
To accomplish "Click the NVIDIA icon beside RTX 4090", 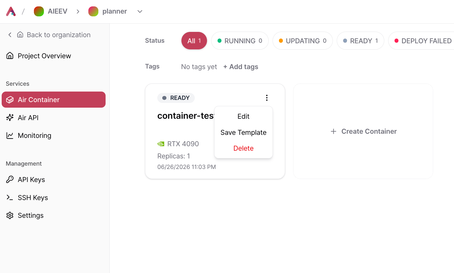I will 161,144.
